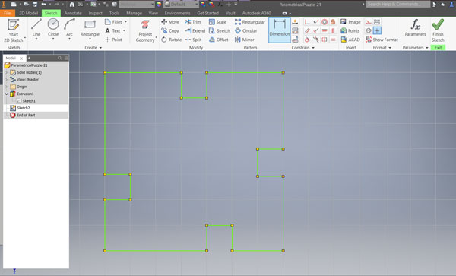The width and height of the screenshot is (456, 276).
Task: Switch to the Inspect tab
Action: pyautogui.click(x=96, y=13)
